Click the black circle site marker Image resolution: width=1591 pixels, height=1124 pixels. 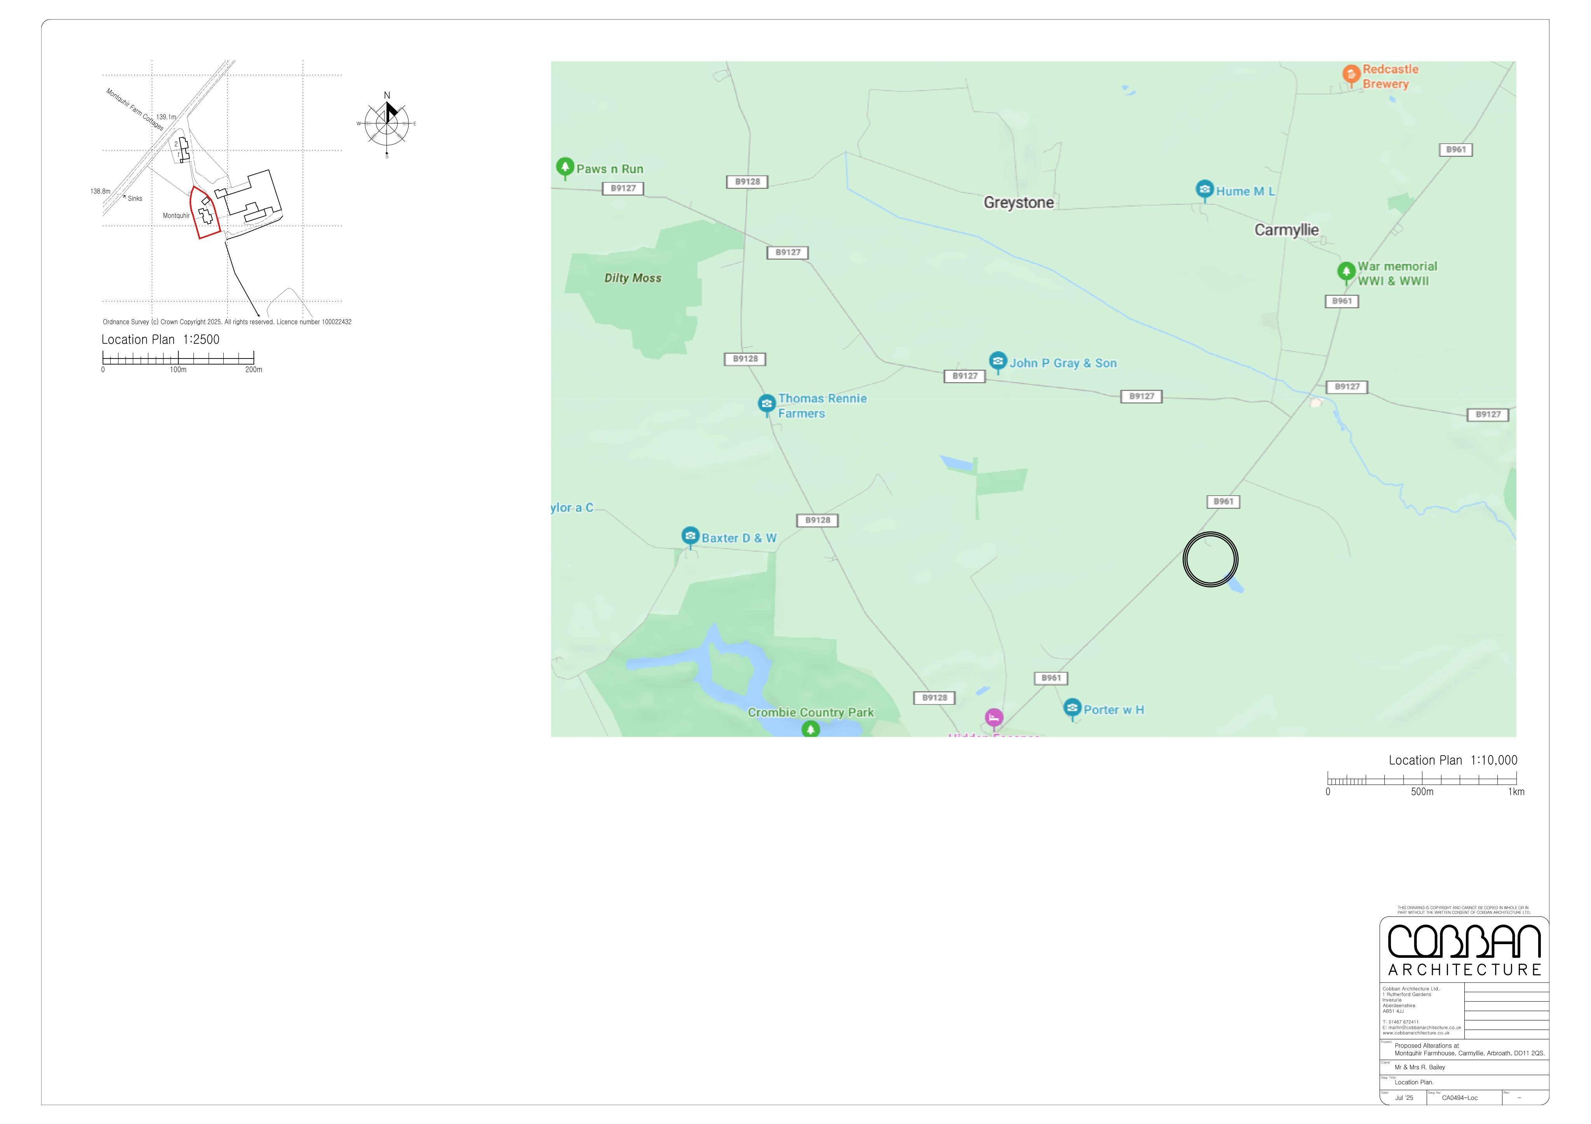coord(1211,559)
